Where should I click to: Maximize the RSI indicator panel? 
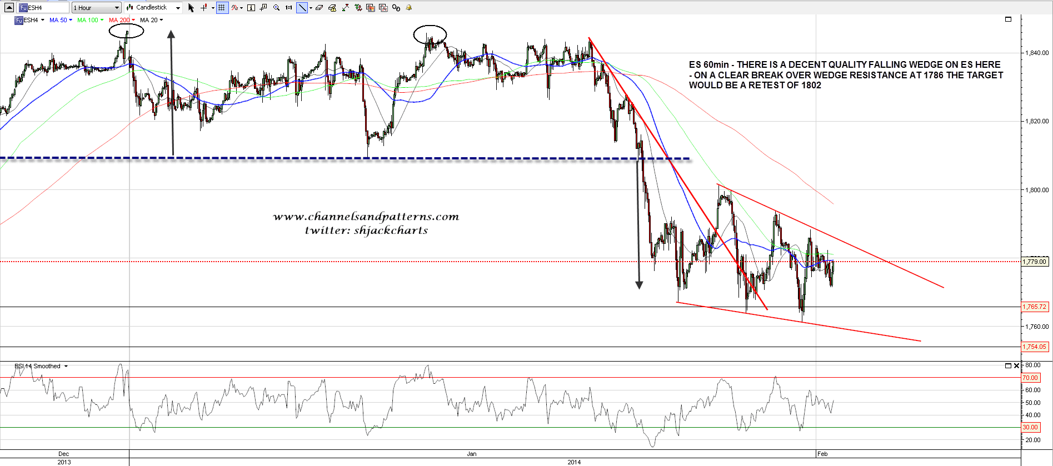click(x=1008, y=365)
